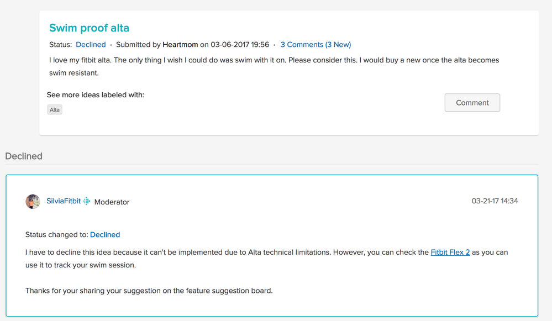Open the Heartmom author profile
Viewport: 552px width, 321px height.
click(180, 45)
